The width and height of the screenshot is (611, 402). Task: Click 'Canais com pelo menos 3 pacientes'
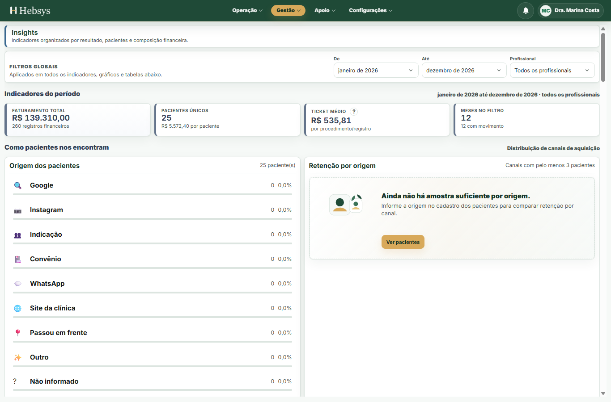pyautogui.click(x=550, y=165)
